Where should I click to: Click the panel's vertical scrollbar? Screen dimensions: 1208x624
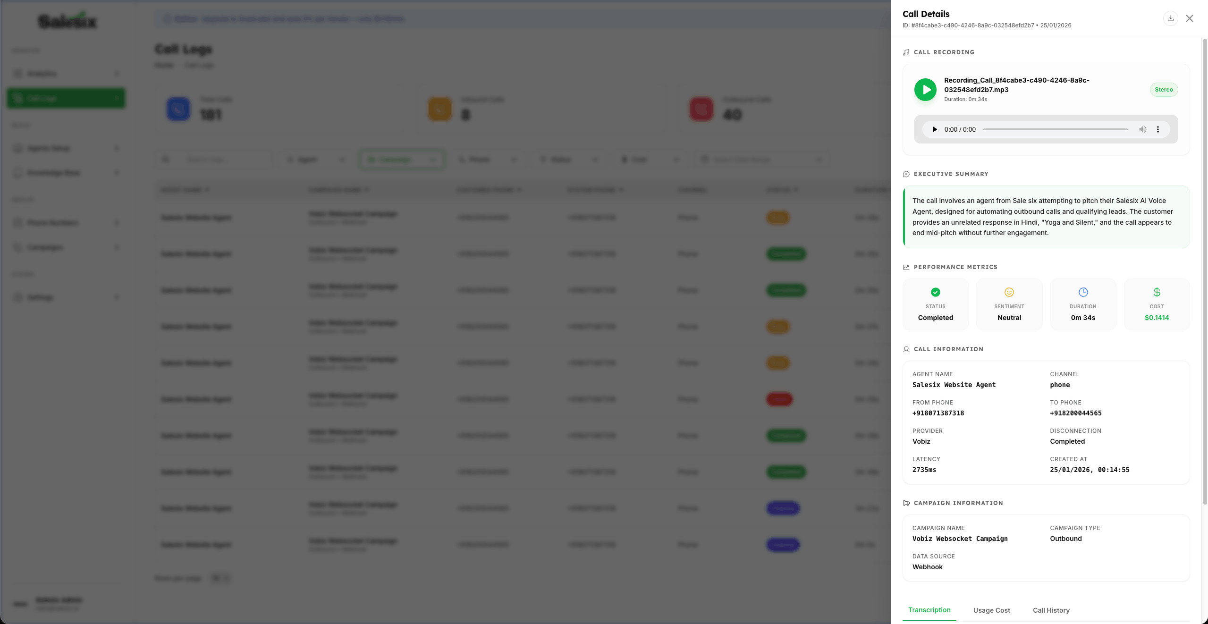[1204, 271]
